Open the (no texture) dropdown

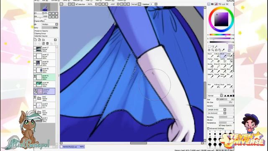click(217, 113)
